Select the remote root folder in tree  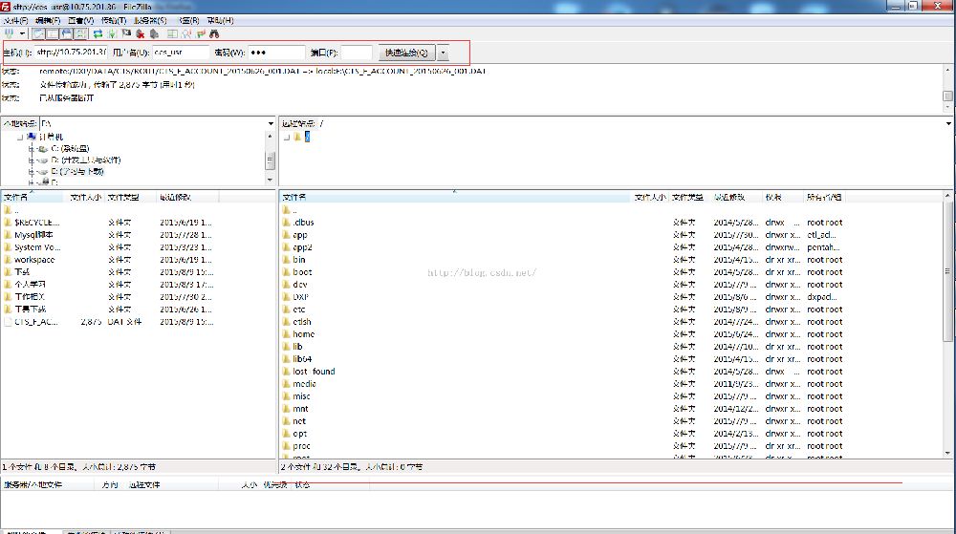pos(307,137)
